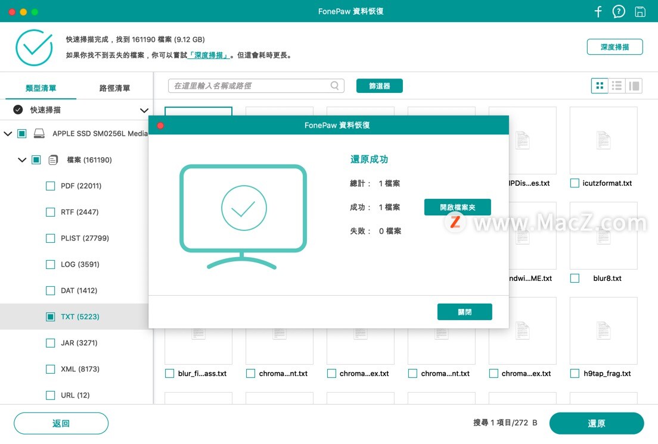Viewport: 658px width, 444px height.
Task: Follow the 「深度掃描」 hyperlink
Action: coord(209,55)
